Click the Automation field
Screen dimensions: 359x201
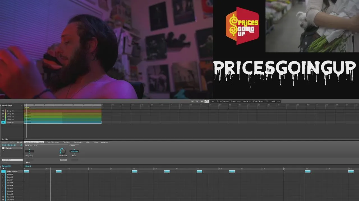point(12,160)
